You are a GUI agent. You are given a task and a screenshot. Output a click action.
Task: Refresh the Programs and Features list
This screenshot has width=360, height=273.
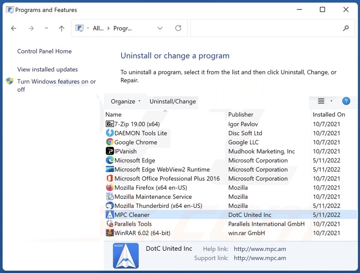178,28
